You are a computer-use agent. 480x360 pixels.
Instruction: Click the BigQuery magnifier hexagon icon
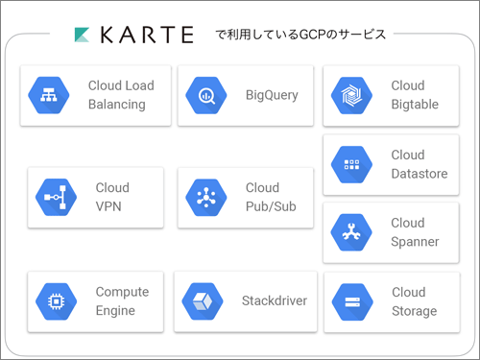[x=206, y=95]
